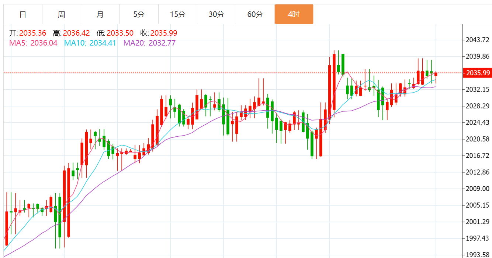Switch to the 月 monthly chart tab

click(100, 14)
